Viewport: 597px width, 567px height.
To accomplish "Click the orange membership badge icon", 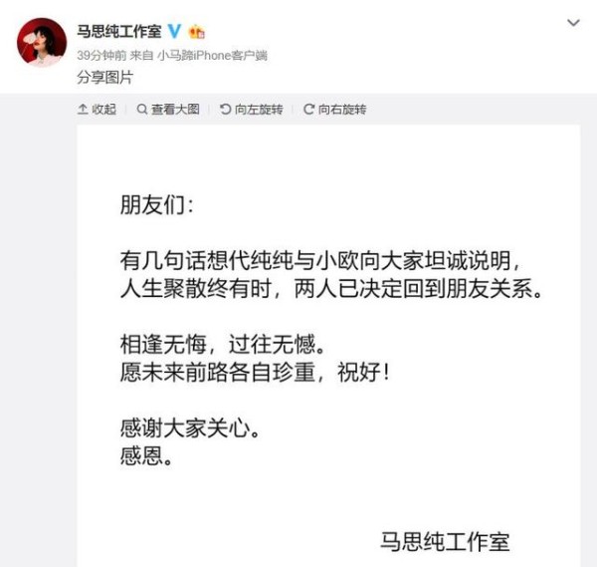I will coord(197,31).
